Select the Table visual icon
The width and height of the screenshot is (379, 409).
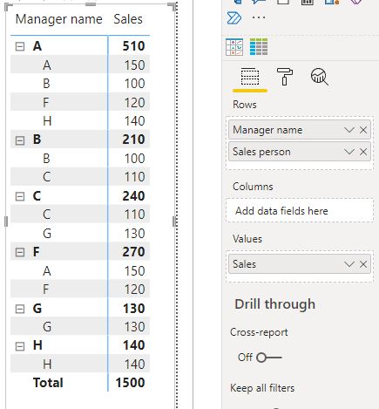pyautogui.click(x=234, y=47)
